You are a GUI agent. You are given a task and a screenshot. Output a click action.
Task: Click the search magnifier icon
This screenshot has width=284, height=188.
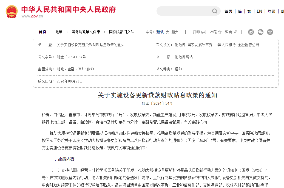point(215,11)
